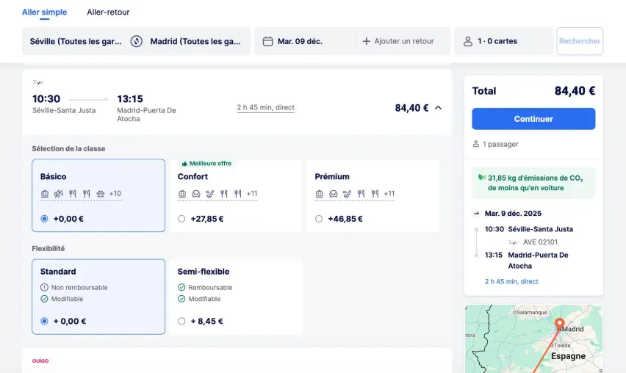Click the Ajouter un retour label
626x373 pixels.
pyautogui.click(x=404, y=41)
